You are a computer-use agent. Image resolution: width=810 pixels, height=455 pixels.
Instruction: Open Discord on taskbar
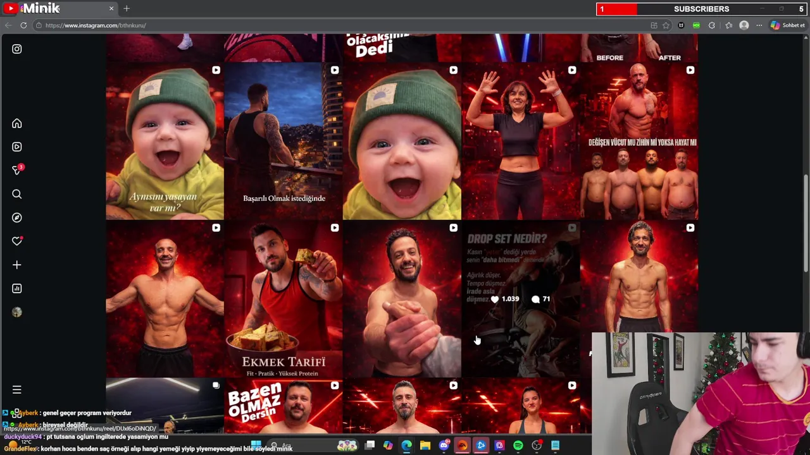pos(444,446)
